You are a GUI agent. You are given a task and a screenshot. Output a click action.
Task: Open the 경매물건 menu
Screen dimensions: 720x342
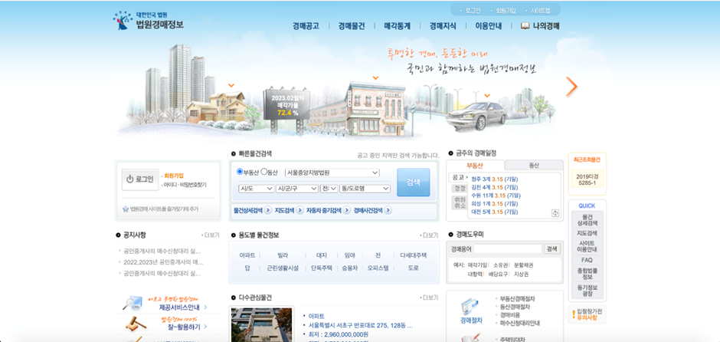click(x=352, y=26)
